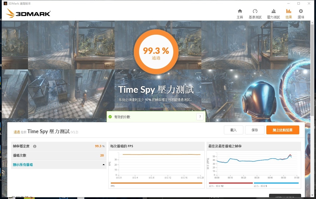The width and height of the screenshot is (316, 199).
Task: Collapse the 顯示所有循環 section arrow
Action: tap(104, 165)
